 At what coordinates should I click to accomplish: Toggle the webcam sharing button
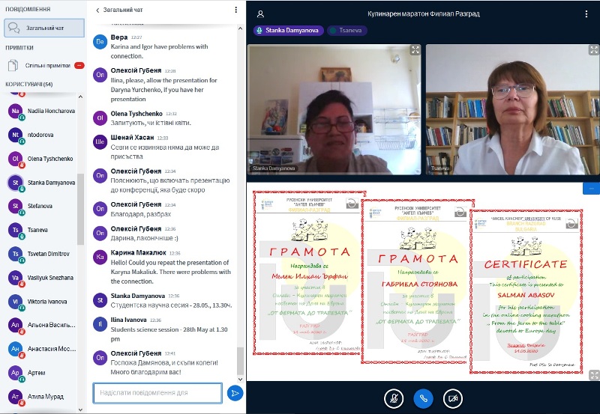tap(453, 398)
